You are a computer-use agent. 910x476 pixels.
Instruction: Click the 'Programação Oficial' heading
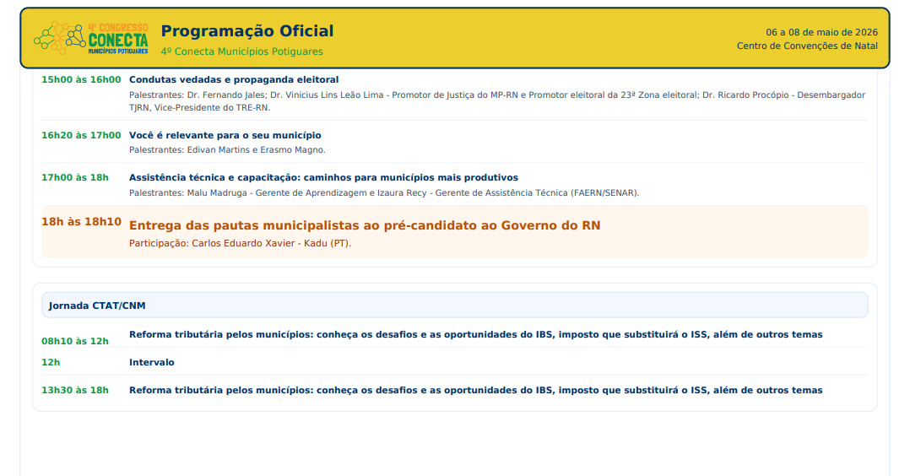pyautogui.click(x=247, y=30)
